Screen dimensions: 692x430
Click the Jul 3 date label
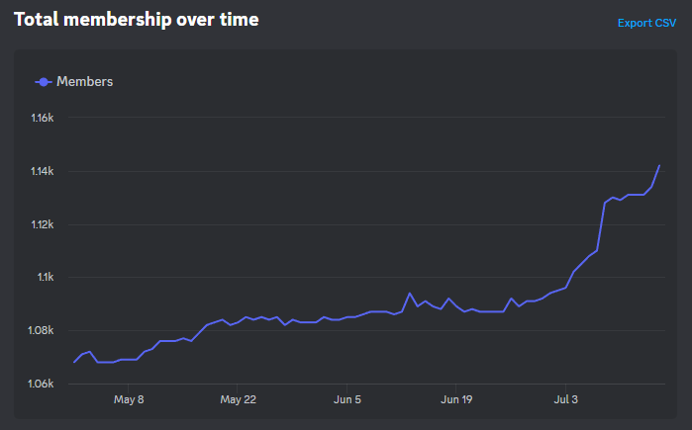(566, 400)
